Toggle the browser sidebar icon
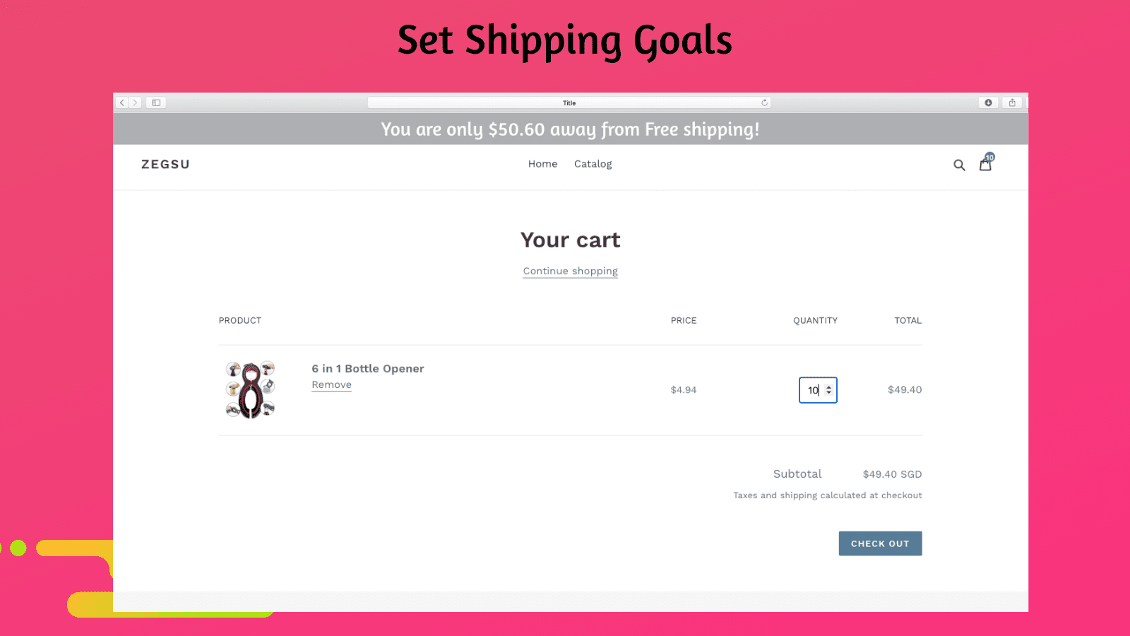This screenshot has height=636, width=1130. click(x=155, y=102)
